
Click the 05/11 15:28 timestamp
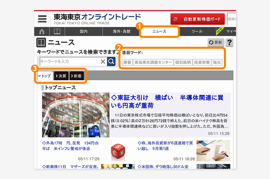pos(219,133)
